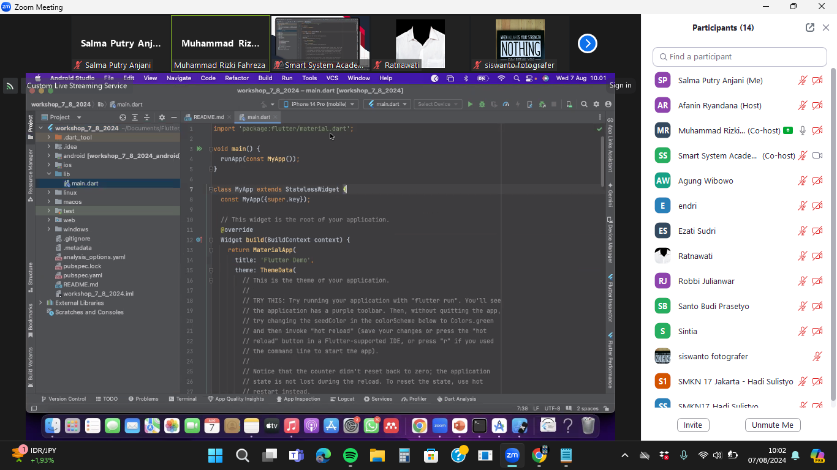Click Android Studio editor vertical scrollbar
The height and width of the screenshot is (470, 837).
pyautogui.click(x=603, y=161)
